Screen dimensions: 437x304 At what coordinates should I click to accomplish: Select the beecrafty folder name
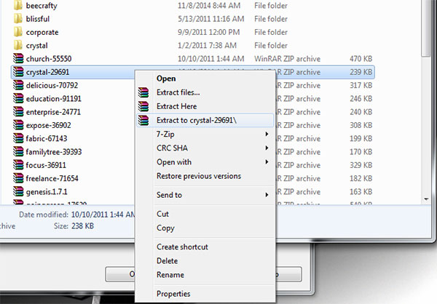point(42,6)
